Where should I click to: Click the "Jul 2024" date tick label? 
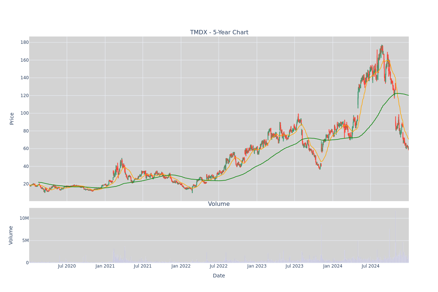pyautogui.click(x=370, y=266)
